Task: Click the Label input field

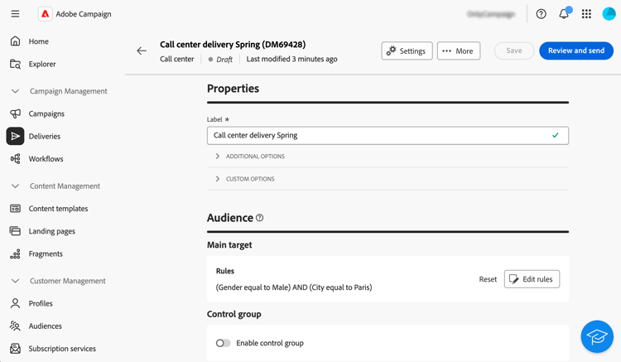Action: click(379, 135)
